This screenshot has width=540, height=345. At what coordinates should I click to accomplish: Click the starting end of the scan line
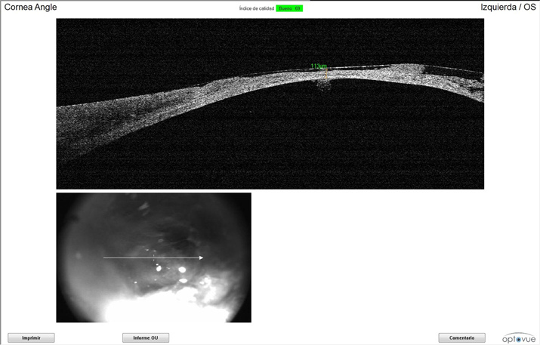(105, 258)
